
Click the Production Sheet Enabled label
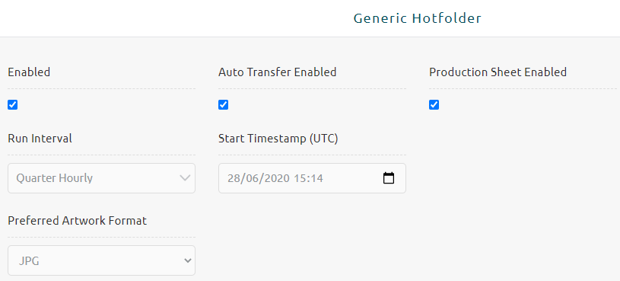[498, 72]
